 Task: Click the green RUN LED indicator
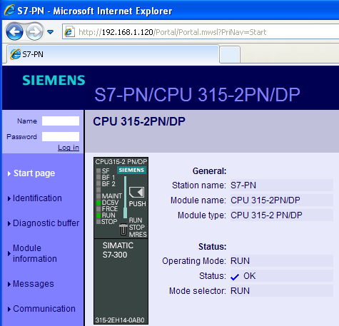[98, 215]
